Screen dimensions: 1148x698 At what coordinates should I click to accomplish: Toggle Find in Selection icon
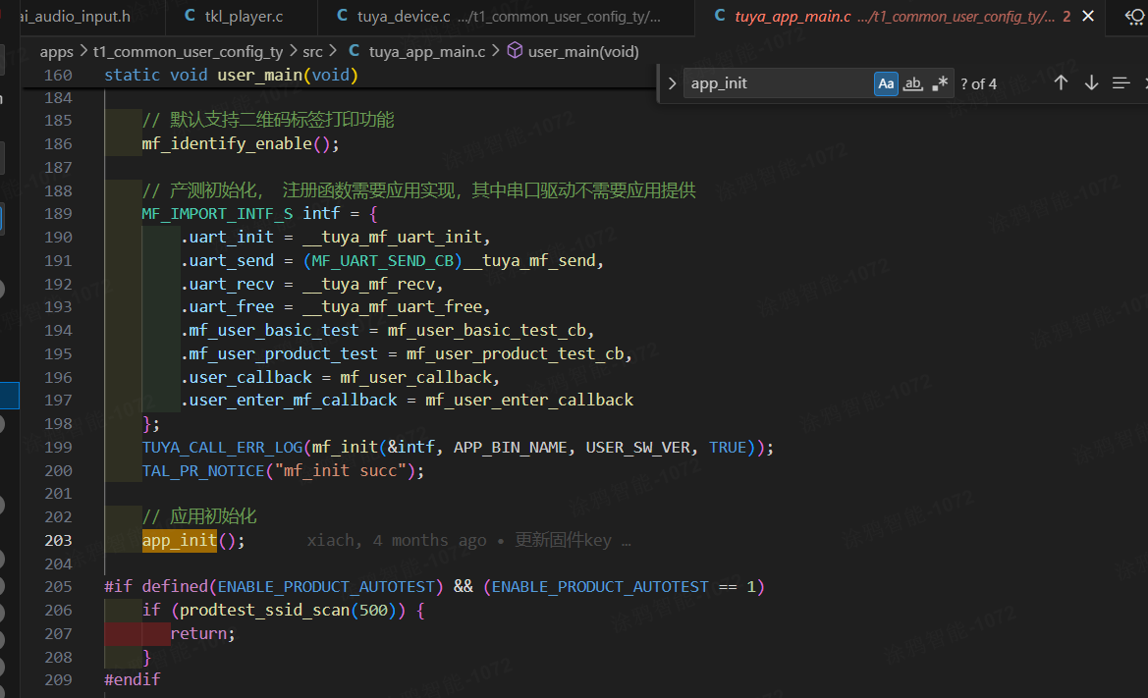[x=1121, y=83]
